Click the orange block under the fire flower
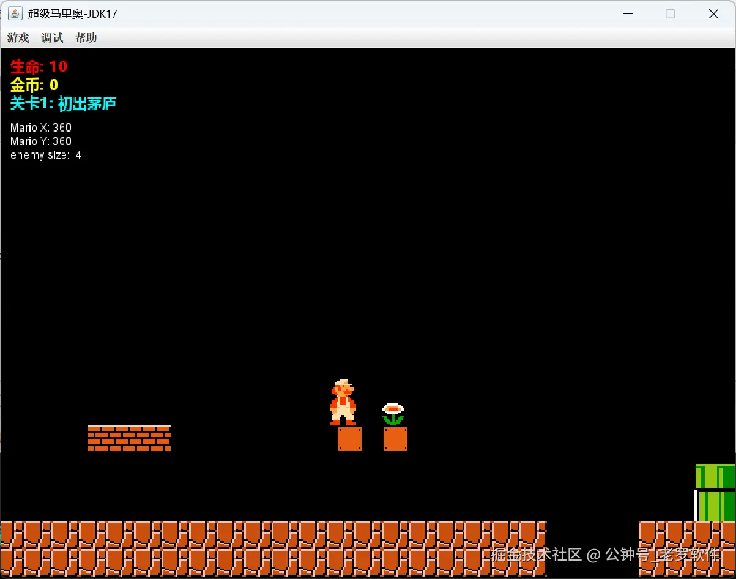736x579 pixels. coord(395,439)
